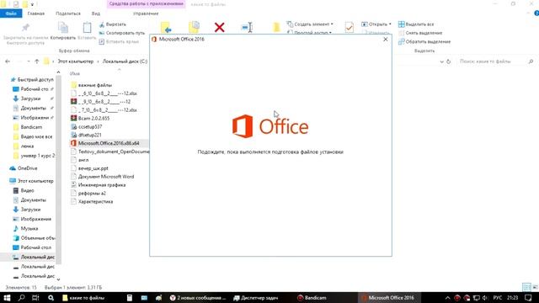This screenshot has height=303, width=539.
Task: Click the Вставить clipboard icon
Action: tap(87, 28)
